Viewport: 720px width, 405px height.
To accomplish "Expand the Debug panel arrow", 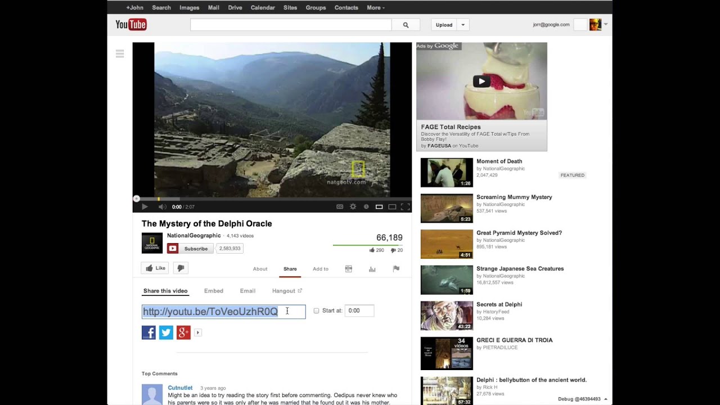I will click(x=605, y=399).
